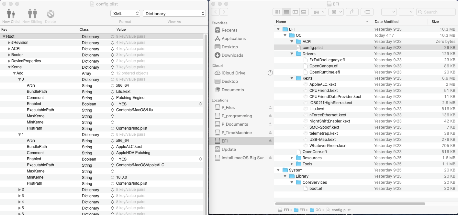
Task: Click the Value column header
Action: pyautogui.click(x=159, y=29)
